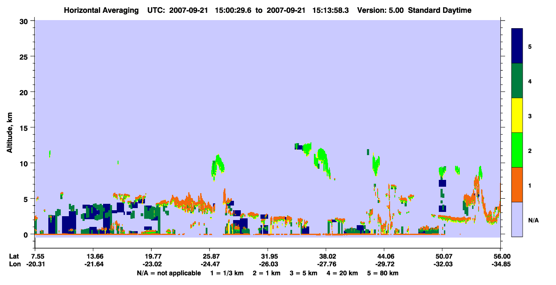Click the dark green level 4 color swatch
The height and width of the screenshot is (285, 556).
click(517, 81)
